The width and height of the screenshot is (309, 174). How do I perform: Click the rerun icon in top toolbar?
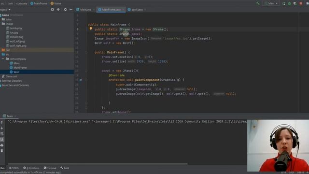tap(283, 3)
